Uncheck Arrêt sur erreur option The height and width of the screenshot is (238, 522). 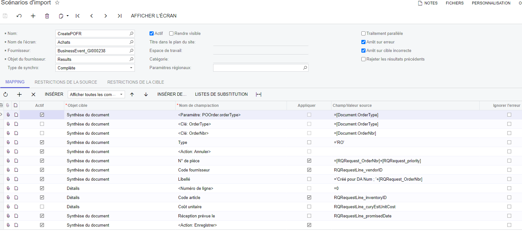tap(363, 42)
